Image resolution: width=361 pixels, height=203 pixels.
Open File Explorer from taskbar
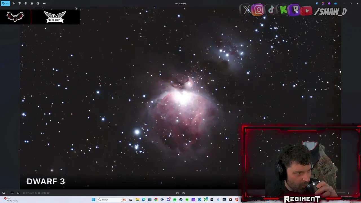tap(137, 200)
